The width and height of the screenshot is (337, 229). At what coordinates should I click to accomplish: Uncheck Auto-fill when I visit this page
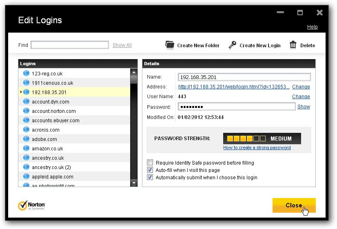(150, 170)
